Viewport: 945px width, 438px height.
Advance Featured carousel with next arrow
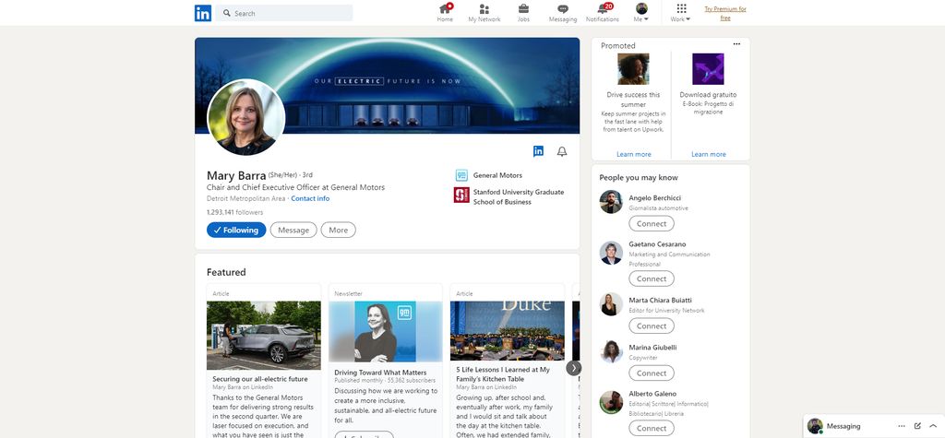[574, 368]
